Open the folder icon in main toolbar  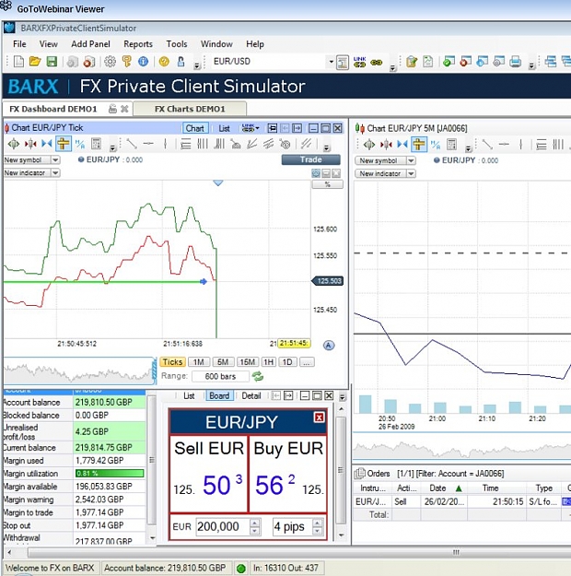[x=35, y=62]
